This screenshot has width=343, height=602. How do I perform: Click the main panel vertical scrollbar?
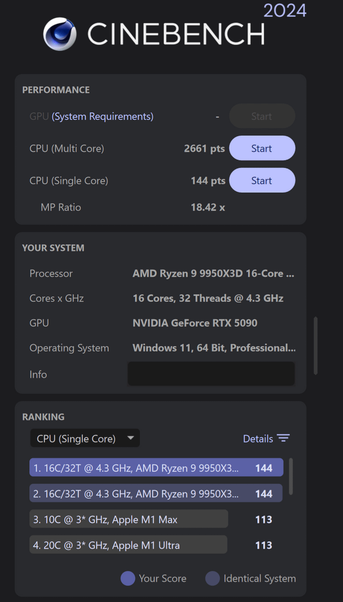coord(316,345)
